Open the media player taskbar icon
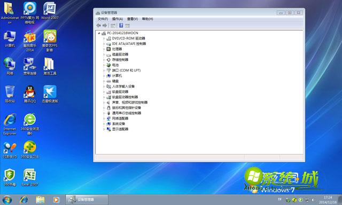 (56, 200)
